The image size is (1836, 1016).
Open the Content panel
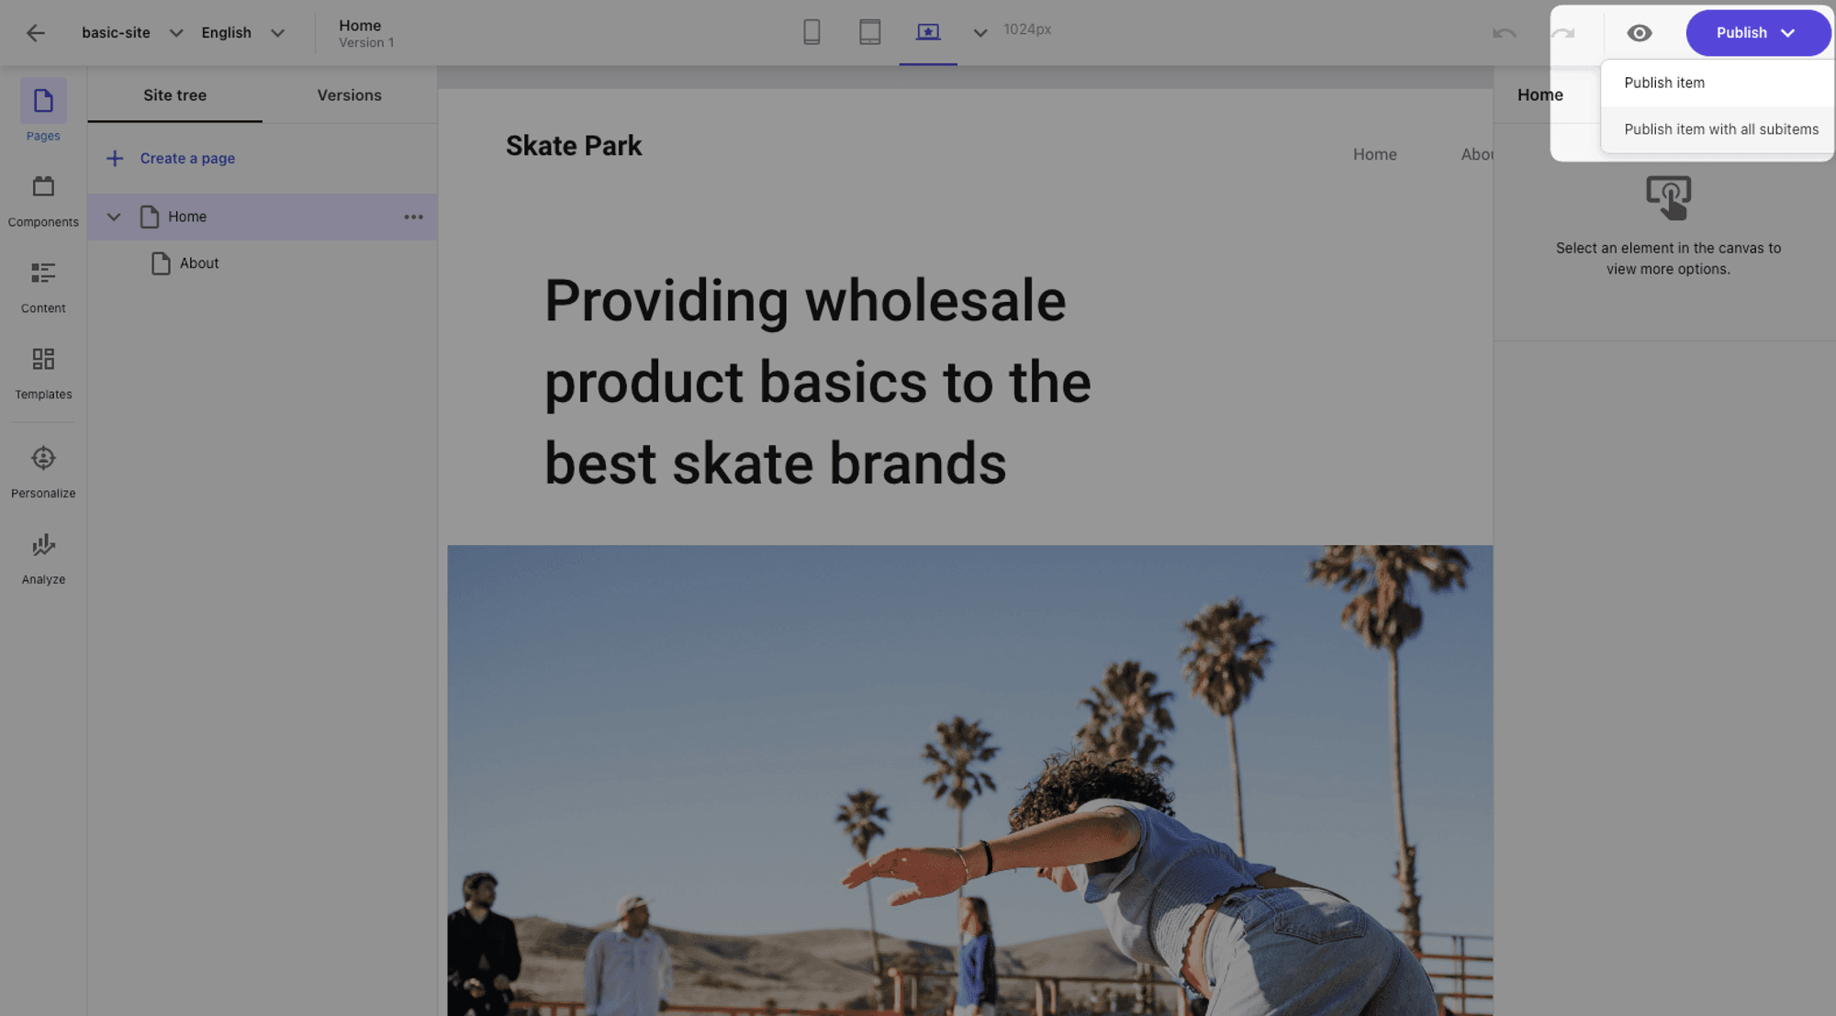coord(43,286)
